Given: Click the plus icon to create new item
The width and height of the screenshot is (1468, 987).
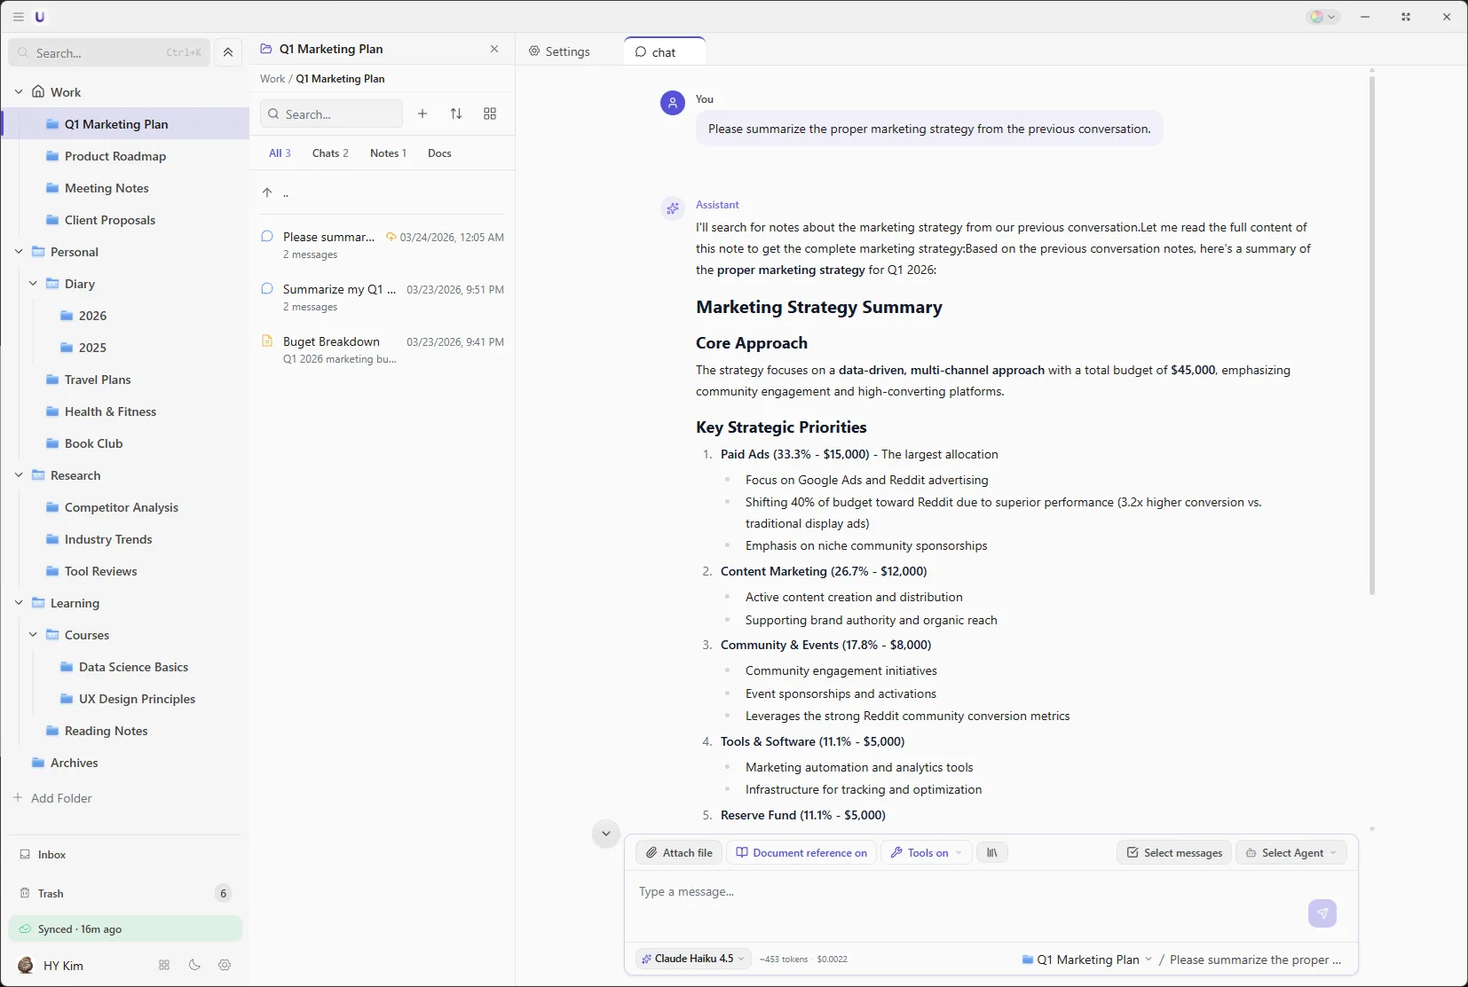Looking at the screenshot, I should tap(422, 114).
